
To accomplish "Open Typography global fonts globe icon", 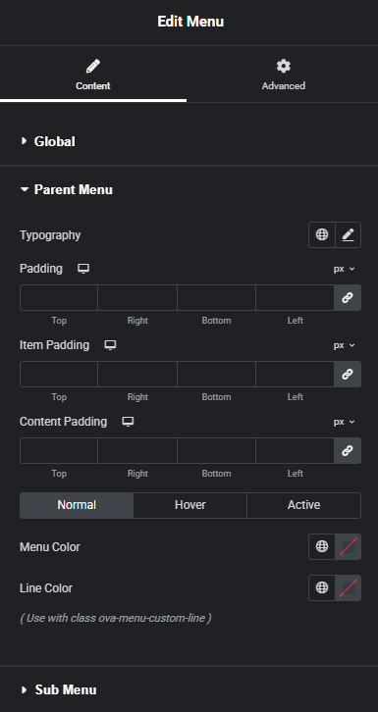I will pyautogui.click(x=322, y=234).
